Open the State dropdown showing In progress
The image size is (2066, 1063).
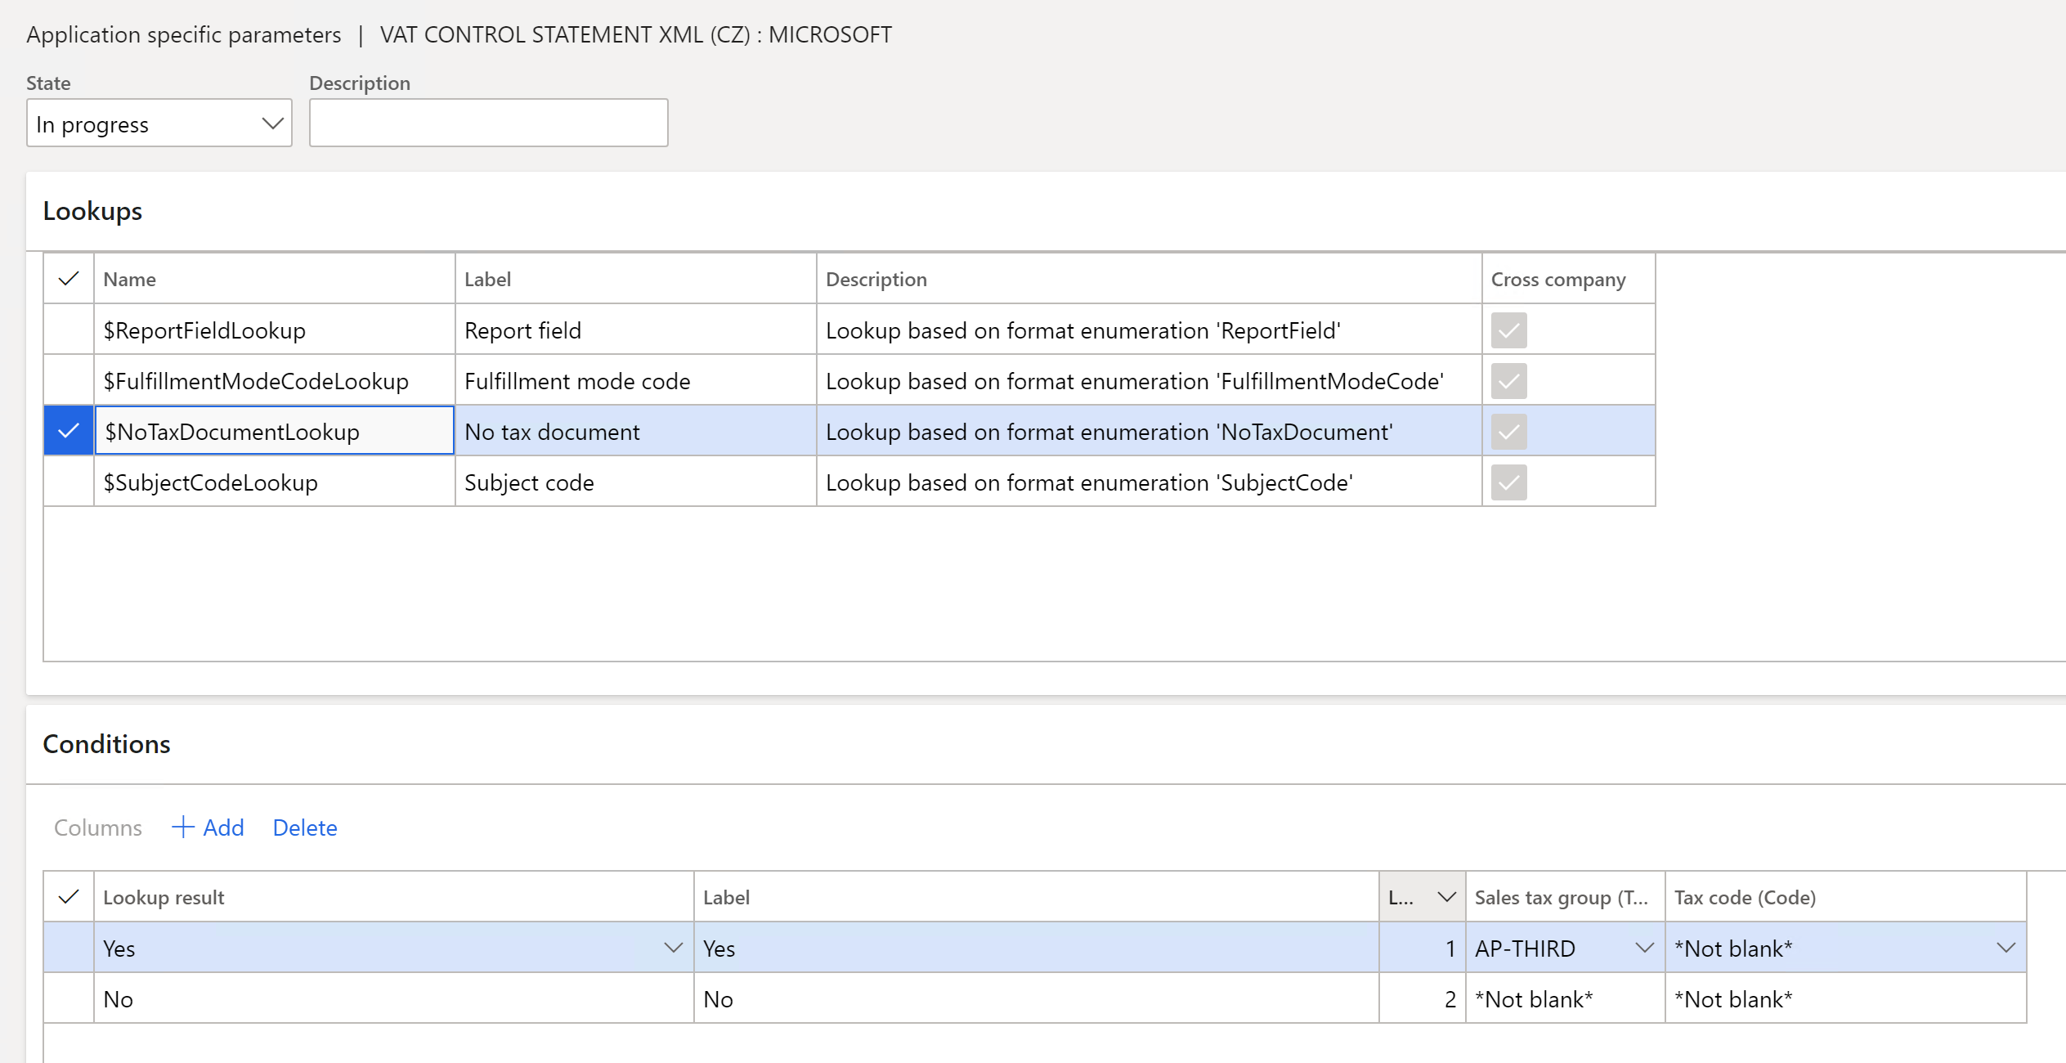coord(159,123)
